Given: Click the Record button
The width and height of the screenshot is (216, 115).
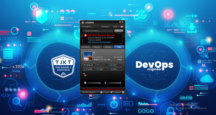Looking at the screenshot, I should coord(102,65).
